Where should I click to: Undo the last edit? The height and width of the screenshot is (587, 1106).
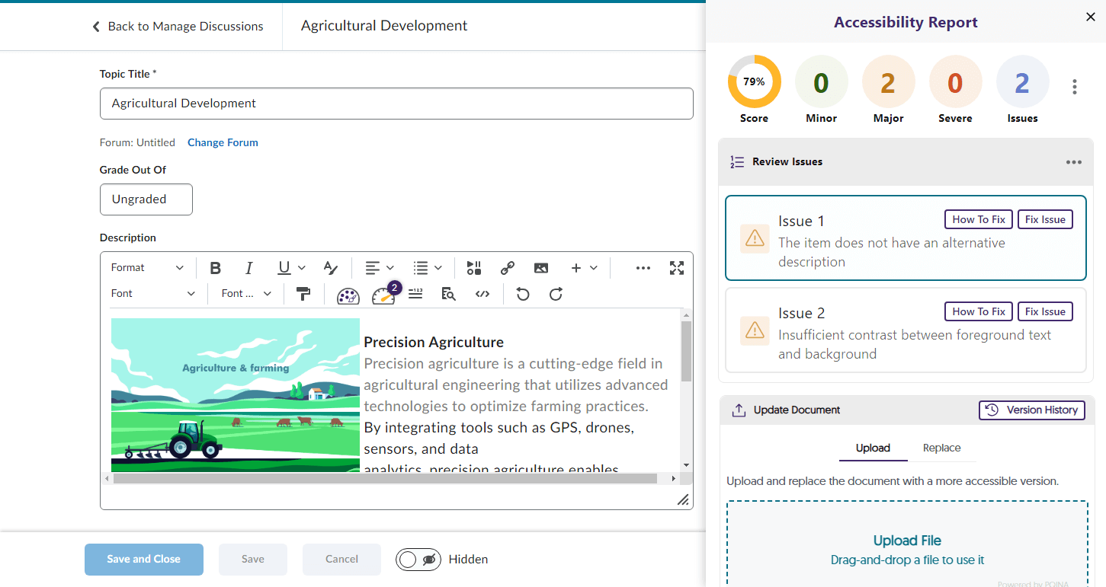(x=523, y=294)
